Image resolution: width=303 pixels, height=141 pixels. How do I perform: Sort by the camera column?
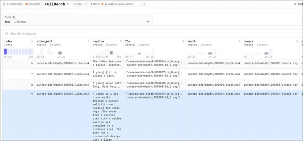click(x=297, y=41)
